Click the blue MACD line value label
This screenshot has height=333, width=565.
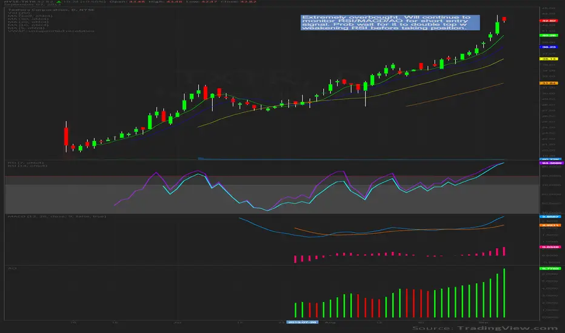click(550, 217)
